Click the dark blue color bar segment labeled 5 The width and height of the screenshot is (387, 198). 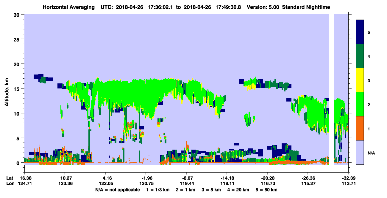click(360, 32)
